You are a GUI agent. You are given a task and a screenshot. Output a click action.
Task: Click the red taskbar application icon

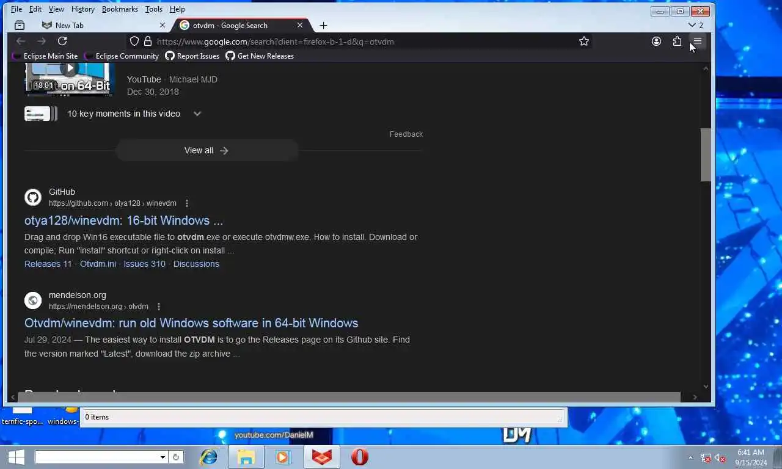coord(322,457)
